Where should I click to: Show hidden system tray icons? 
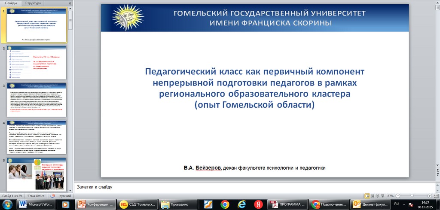pyautogui.click(x=404, y=204)
